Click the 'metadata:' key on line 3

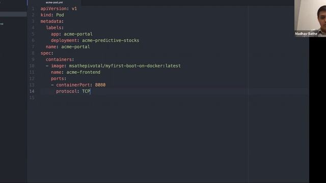[52, 21]
